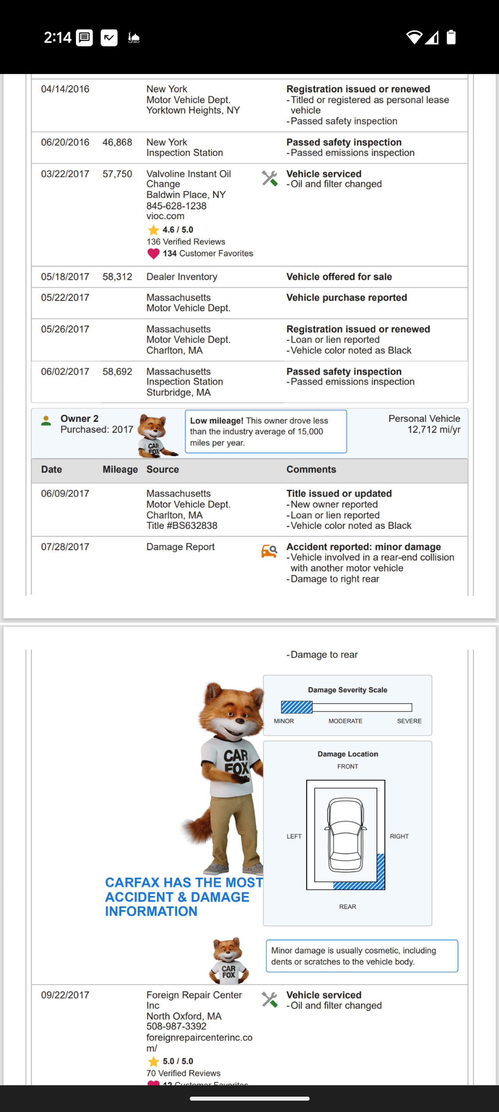Tap the car diagram in Damage Location
Image resolution: width=499 pixels, height=1112 pixels.
[345, 835]
